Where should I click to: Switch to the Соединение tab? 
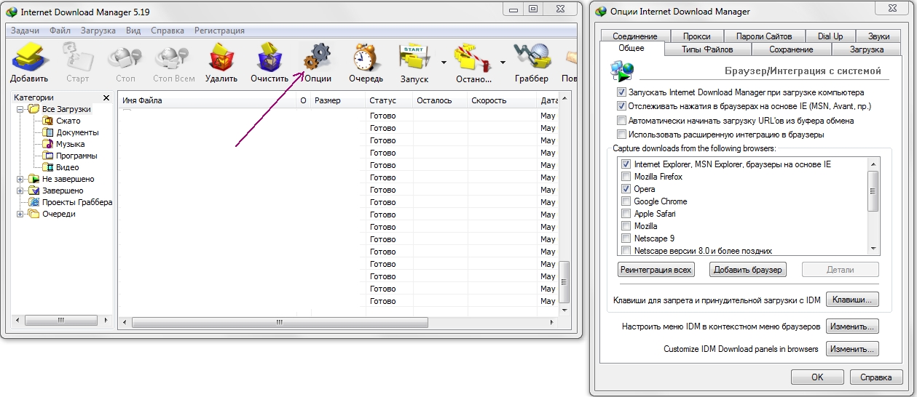click(x=635, y=36)
